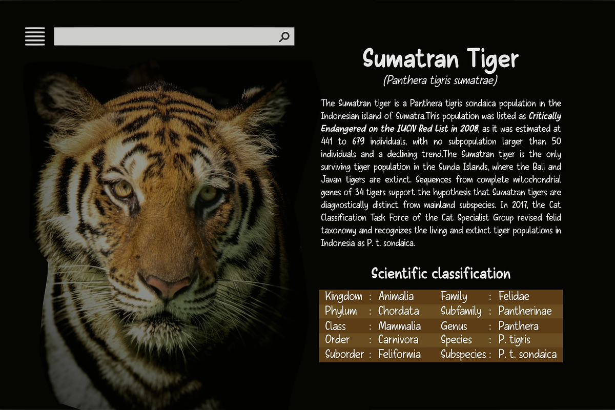
Task: Click the "Genus" label in table
Action: 454,326
